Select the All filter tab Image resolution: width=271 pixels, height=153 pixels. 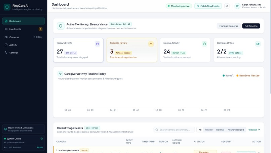200,130
